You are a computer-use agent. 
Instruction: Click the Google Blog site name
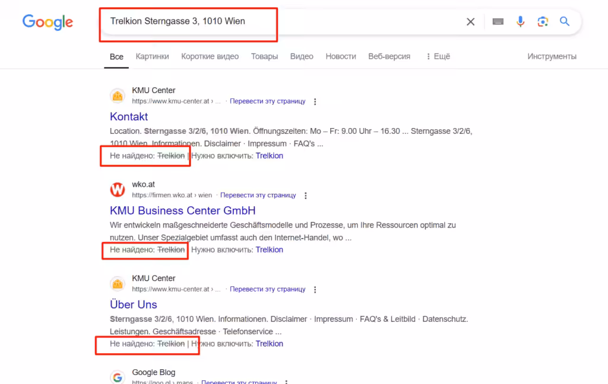(154, 372)
